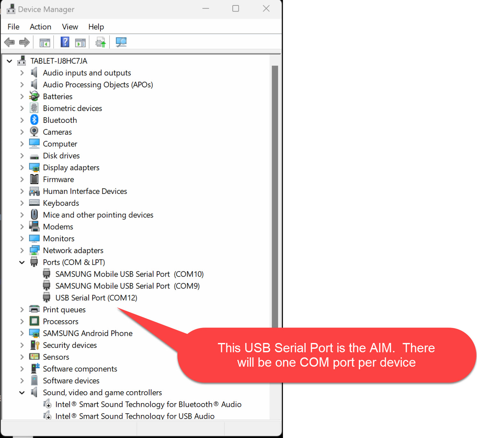Click the Back arrow toolbar icon
The width and height of the screenshot is (477, 438).
click(x=9, y=42)
